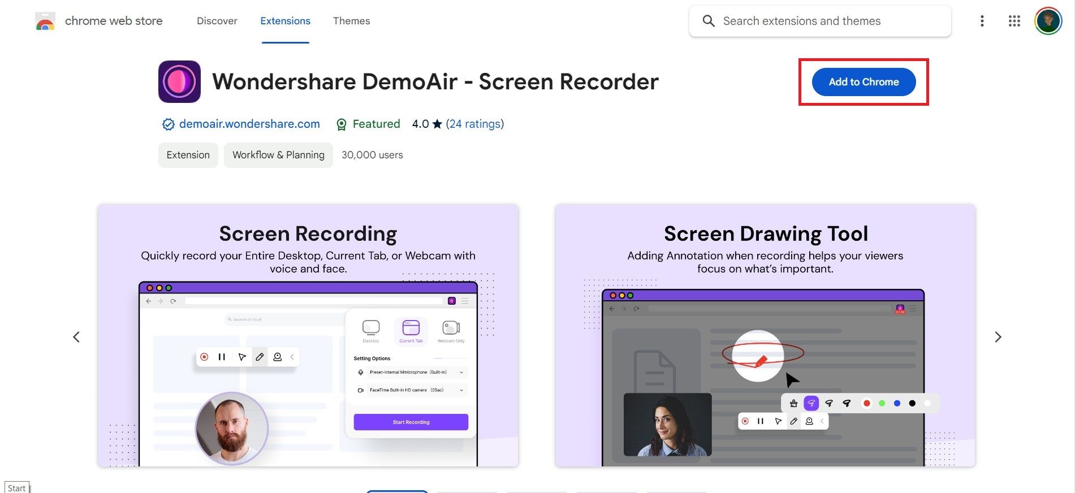The height and width of the screenshot is (493, 1075).
Task: Open the demoair.wondershare.com link
Action: [x=249, y=124]
